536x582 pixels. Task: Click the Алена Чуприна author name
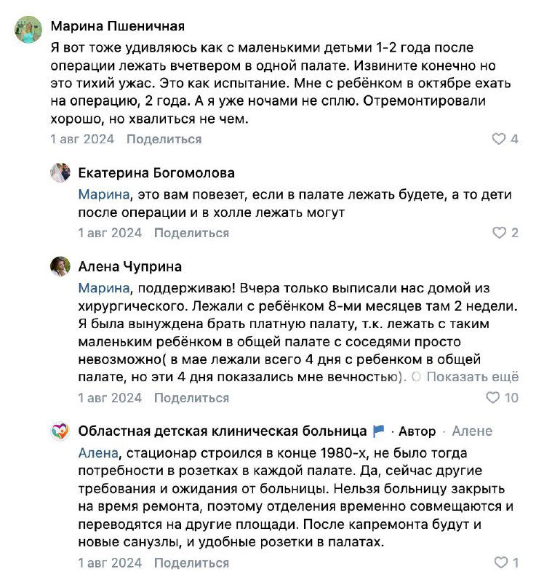pyautogui.click(x=129, y=266)
